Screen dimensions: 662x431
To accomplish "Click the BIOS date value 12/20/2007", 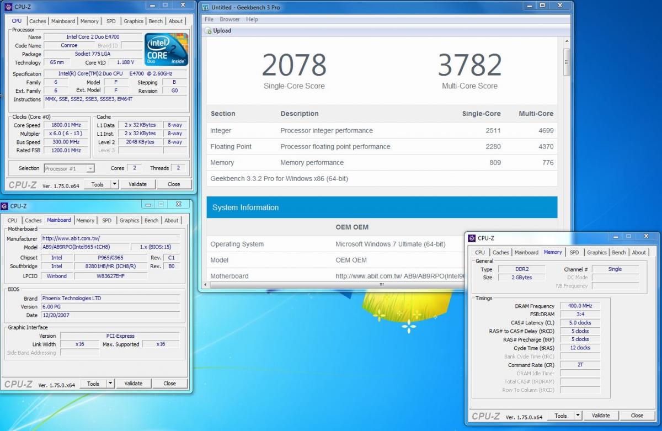I will click(110, 315).
